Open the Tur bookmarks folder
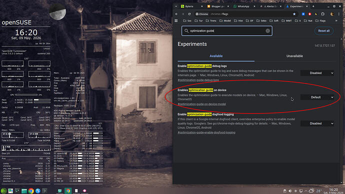Viewport: 345px width, 194px height. (198, 20)
